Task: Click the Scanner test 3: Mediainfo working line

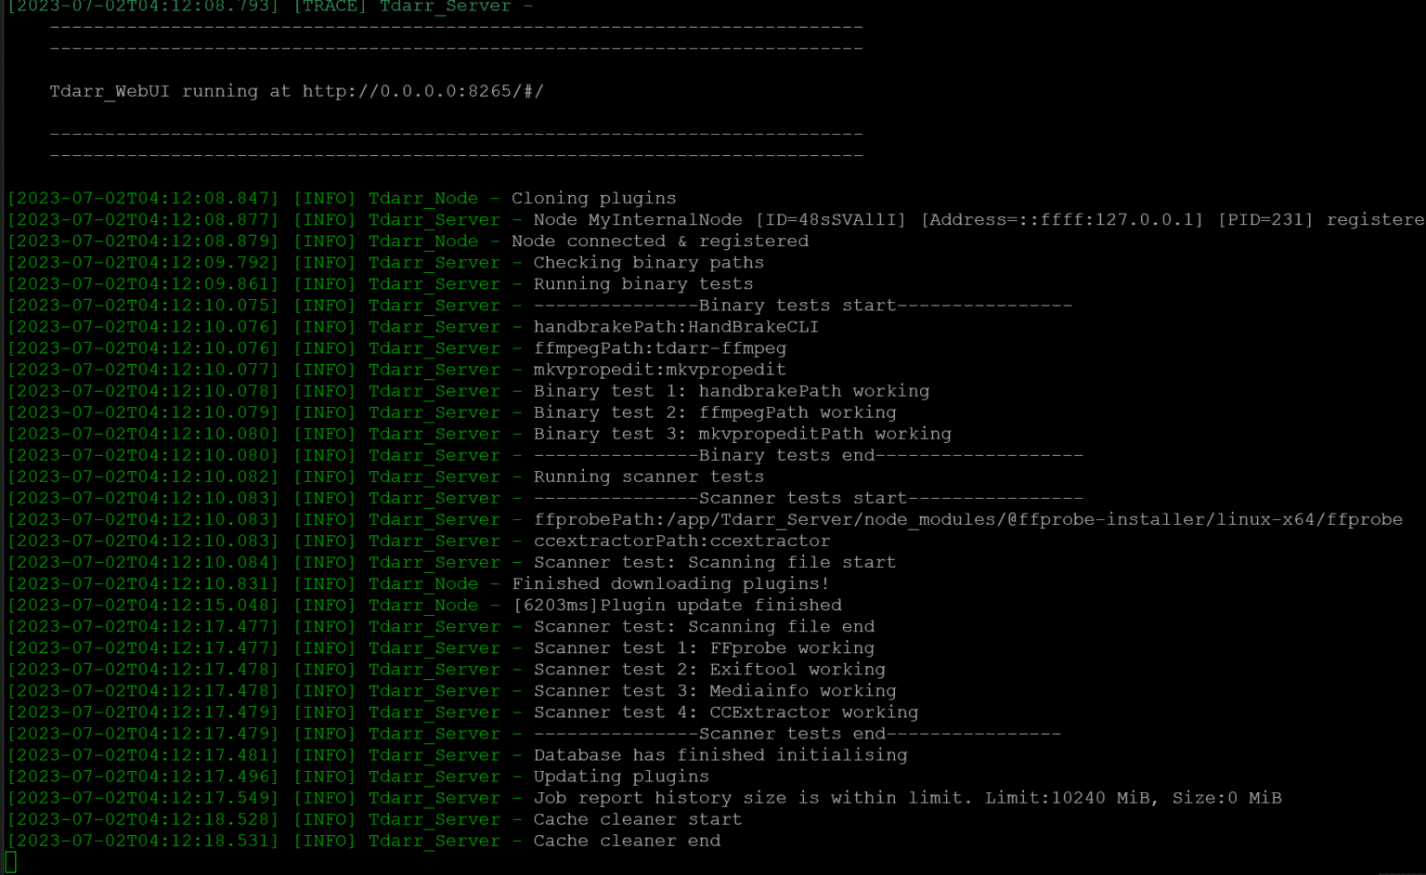Action: [x=715, y=690]
